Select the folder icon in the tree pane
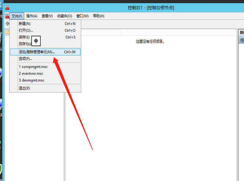The image size is (244, 181). [x=7, y=32]
